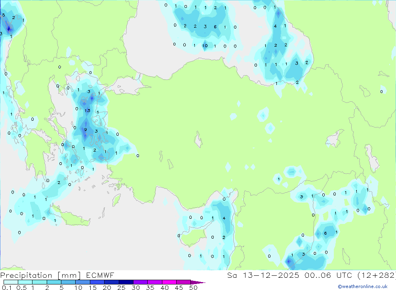Click the 'ECMWF' model label
396x290 pixels.
pos(100,275)
